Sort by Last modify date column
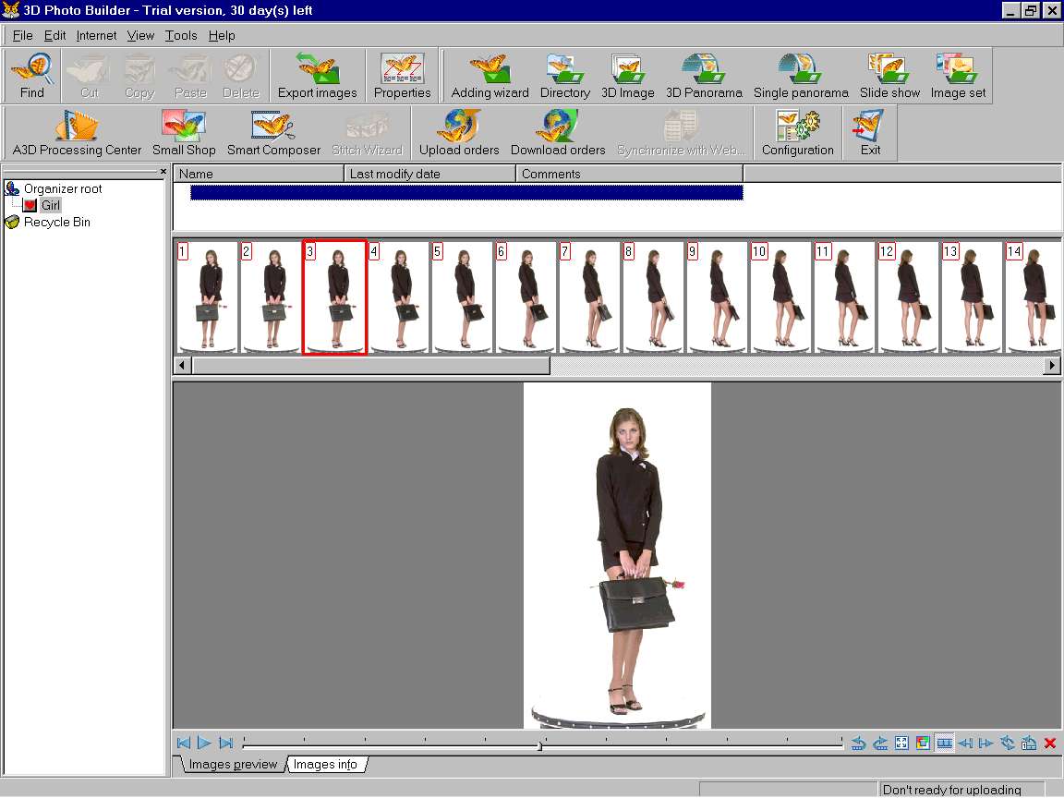1064x798 pixels. point(430,174)
